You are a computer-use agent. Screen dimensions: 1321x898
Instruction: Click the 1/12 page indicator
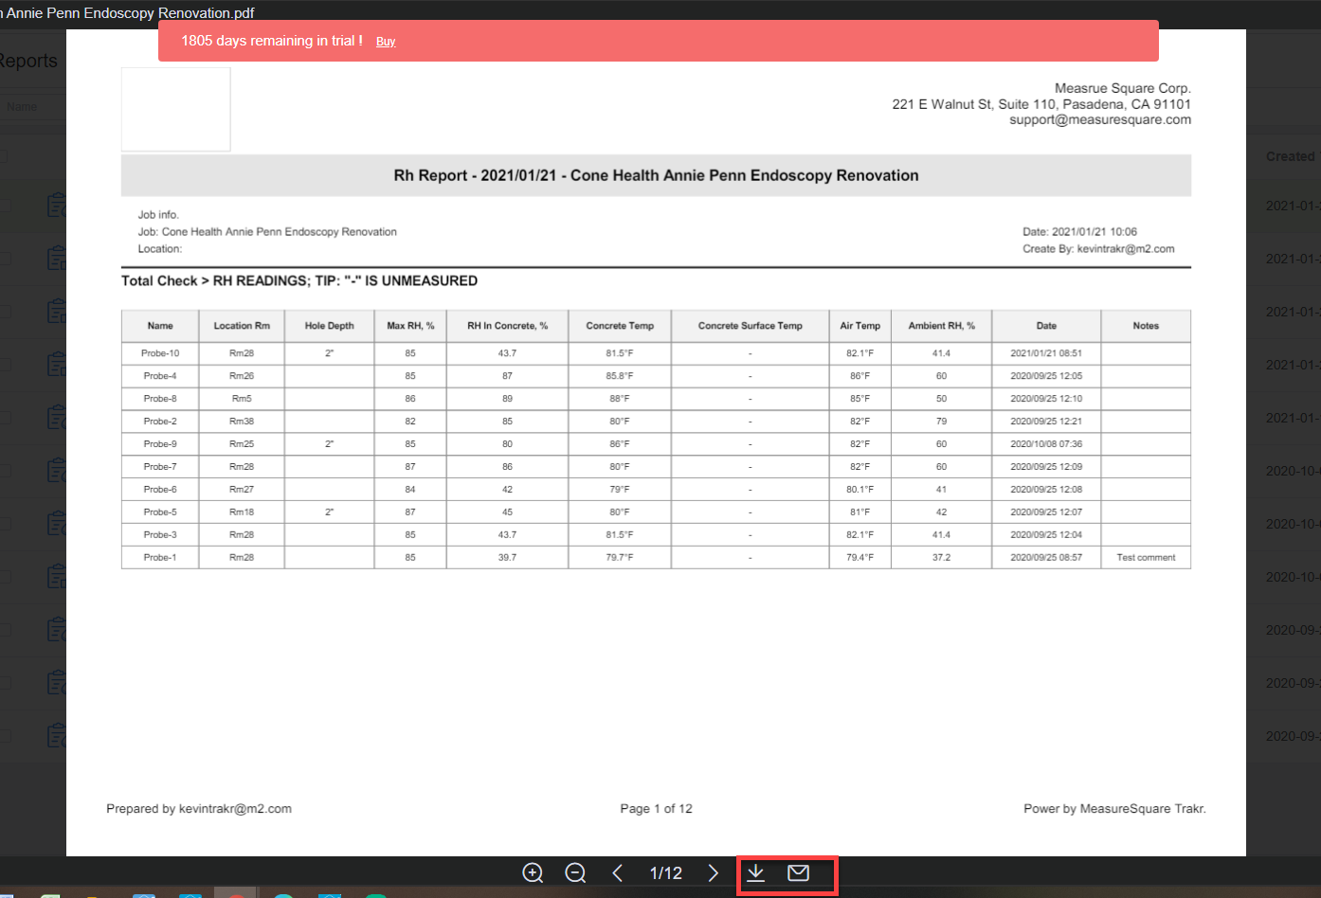click(665, 872)
